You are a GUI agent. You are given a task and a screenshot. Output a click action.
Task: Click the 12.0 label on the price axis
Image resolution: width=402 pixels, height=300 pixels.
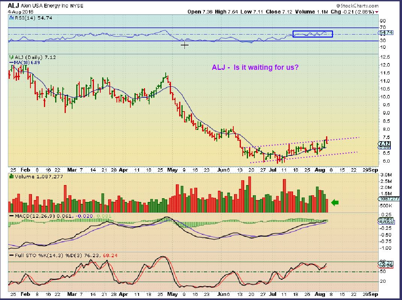[385, 65]
